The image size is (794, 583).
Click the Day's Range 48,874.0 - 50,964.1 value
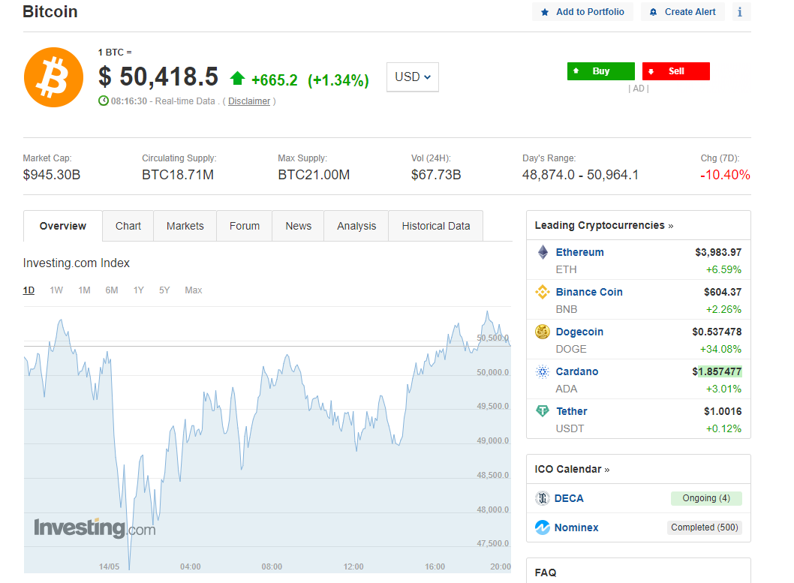[580, 175]
